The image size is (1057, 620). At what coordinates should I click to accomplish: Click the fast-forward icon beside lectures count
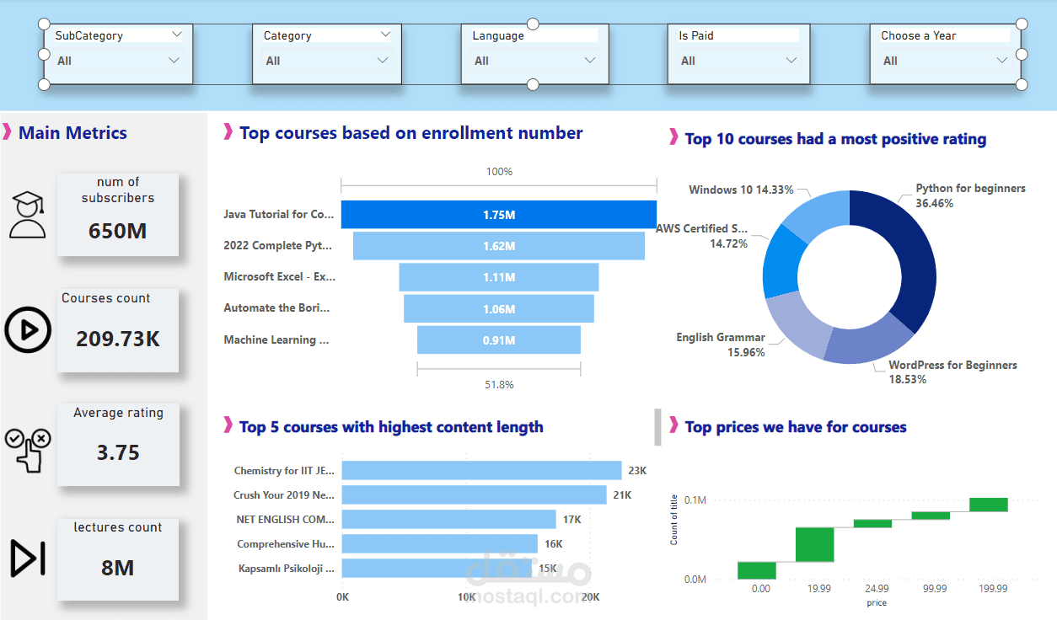[x=28, y=559]
